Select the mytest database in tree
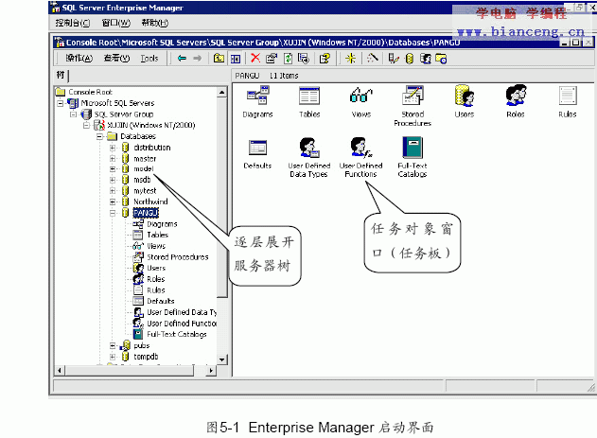 (x=145, y=191)
